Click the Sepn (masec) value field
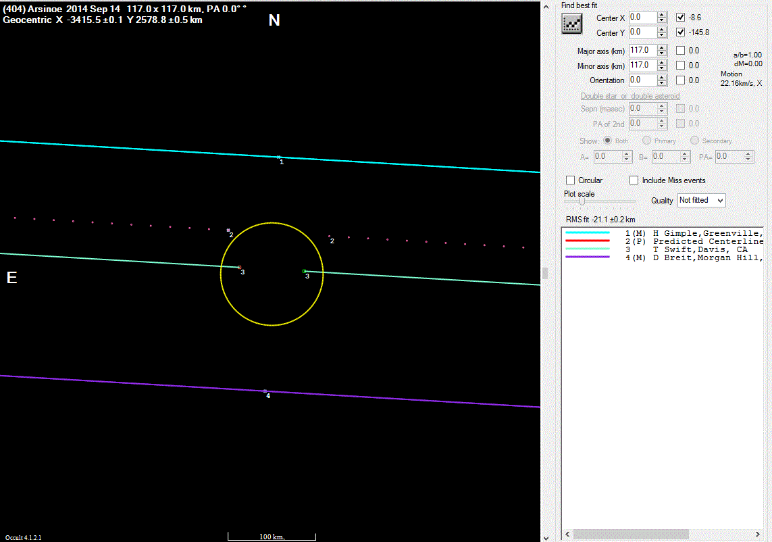772x542 pixels. (643, 108)
